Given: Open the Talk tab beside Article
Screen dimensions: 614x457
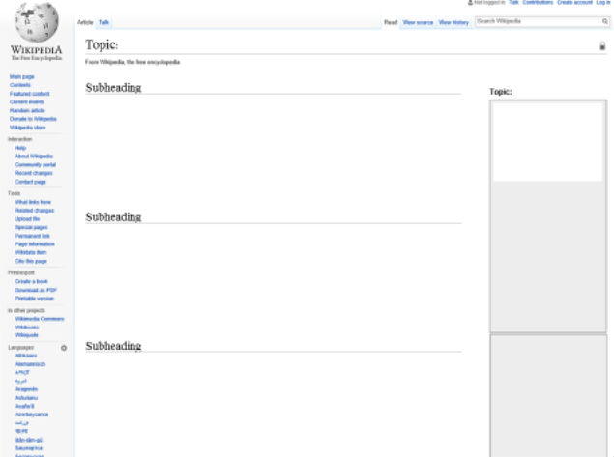Looking at the screenshot, I should [103, 22].
